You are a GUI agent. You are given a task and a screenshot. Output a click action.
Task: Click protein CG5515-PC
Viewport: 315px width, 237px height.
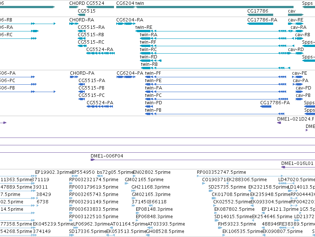91,95
